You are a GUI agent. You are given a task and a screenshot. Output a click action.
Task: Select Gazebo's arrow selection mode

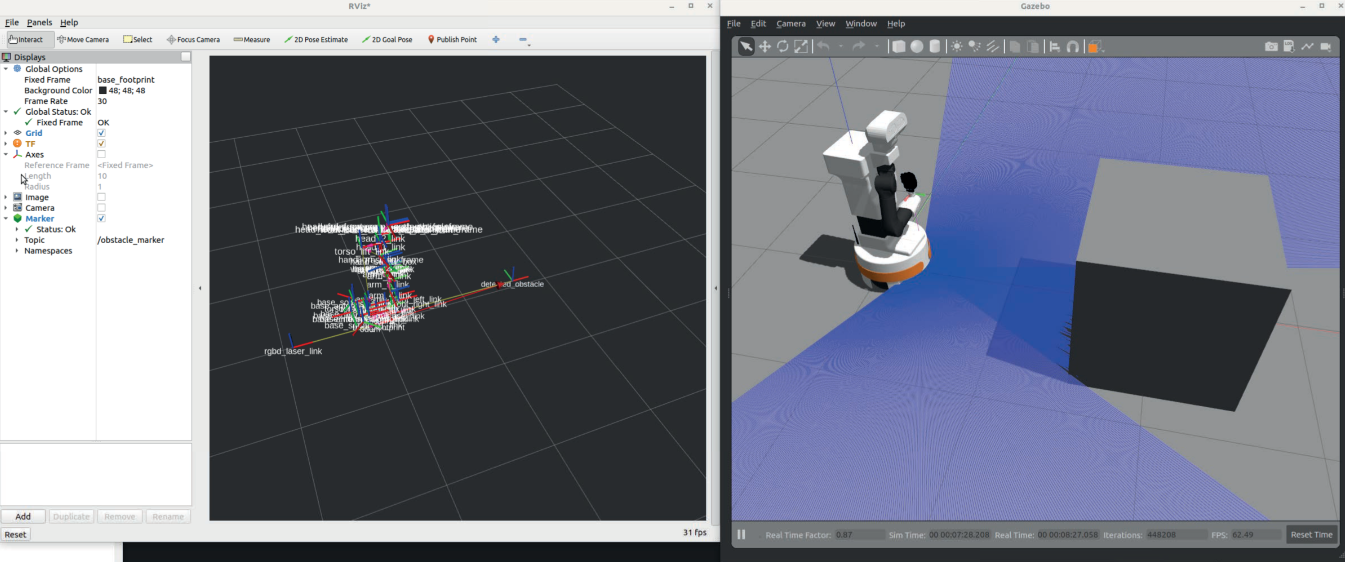pos(746,46)
